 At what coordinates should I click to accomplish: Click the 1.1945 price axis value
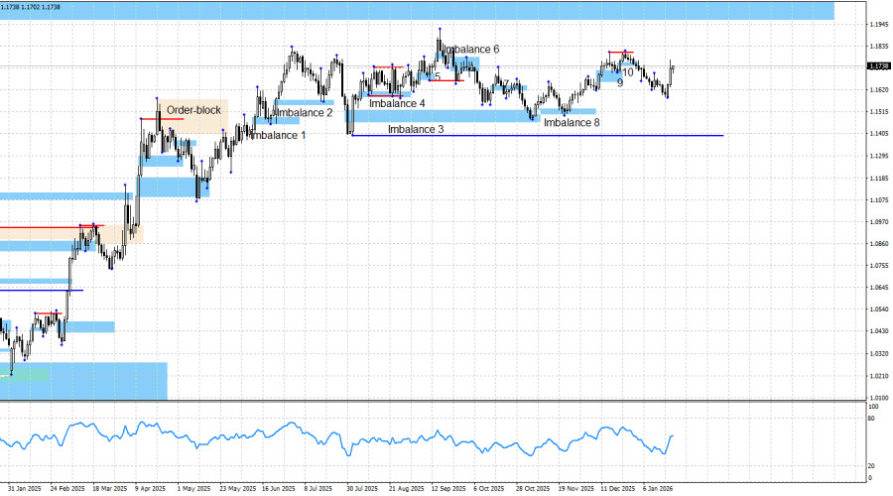(879, 25)
